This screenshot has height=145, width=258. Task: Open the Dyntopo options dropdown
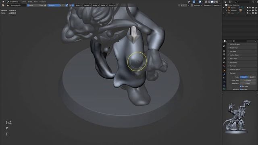(x=198, y=5)
